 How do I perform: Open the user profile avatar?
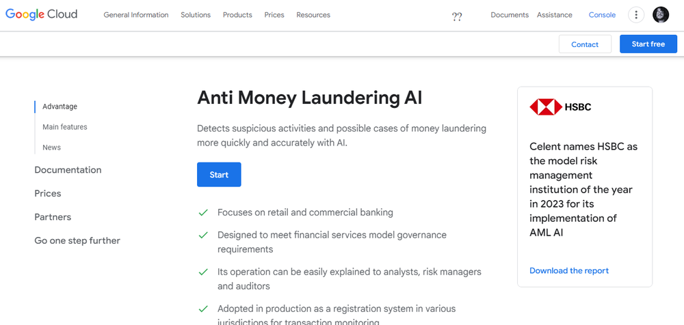coord(661,15)
